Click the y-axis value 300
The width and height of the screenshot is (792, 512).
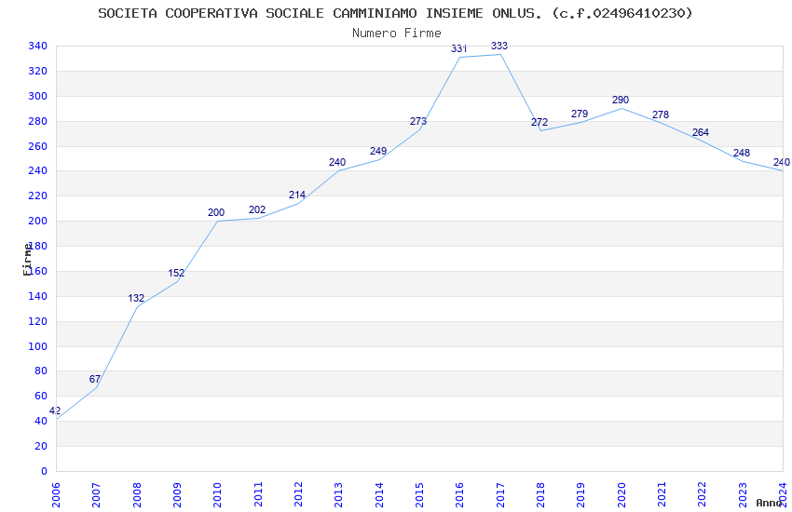click(x=38, y=96)
